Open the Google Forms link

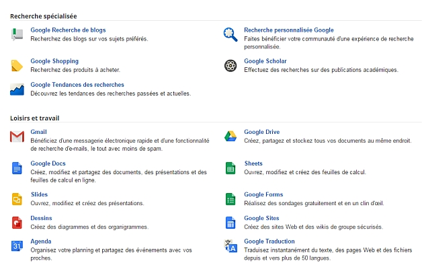click(263, 194)
